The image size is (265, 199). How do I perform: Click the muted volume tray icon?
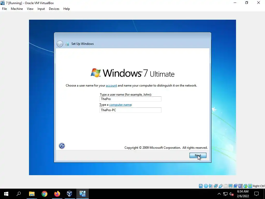(x=231, y=194)
